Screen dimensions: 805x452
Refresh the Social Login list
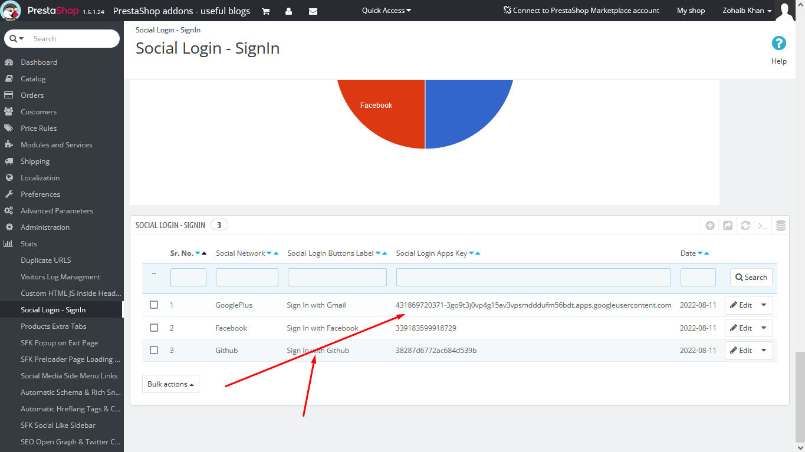click(x=745, y=225)
